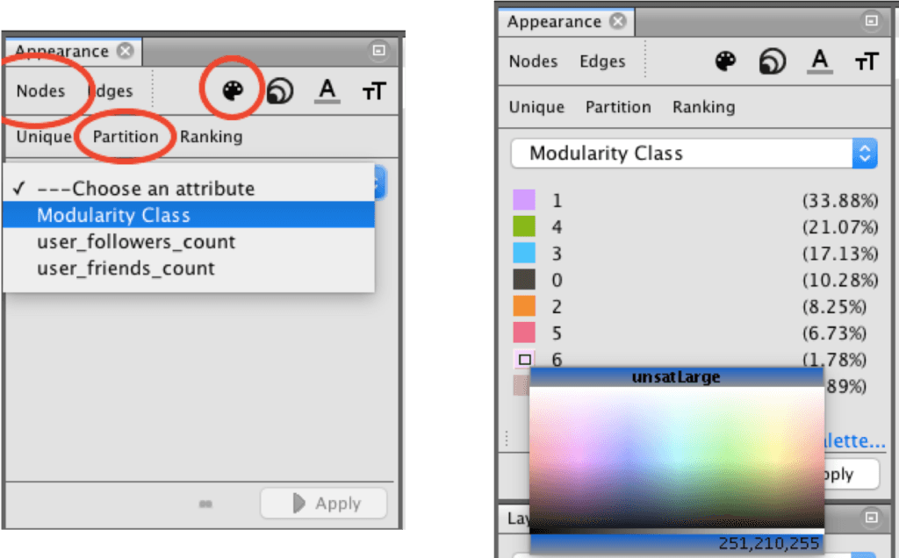Switch to the Ranking tab above Modularity Class list
This screenshot has width=899, height=558.
click(703, 107)
